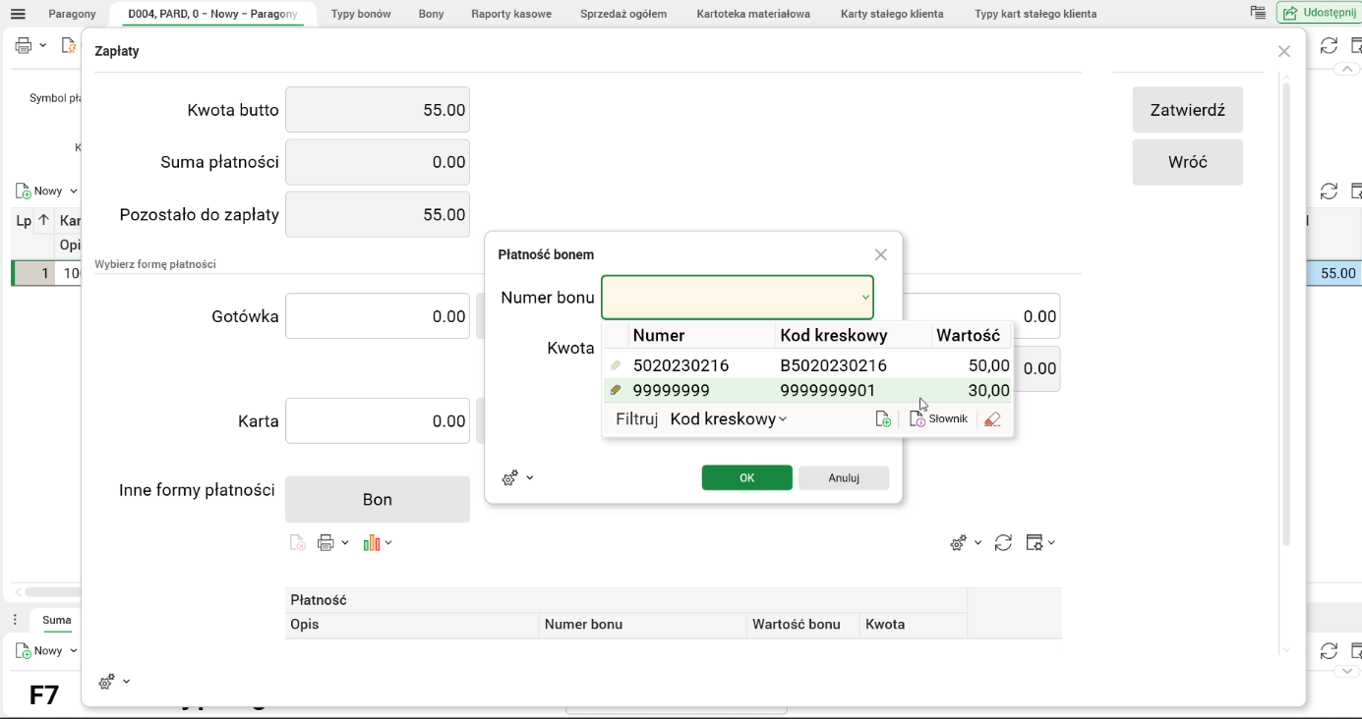Click the Gotówka amount field
The height and width of the screenshot is (719, 1362).
point(378,316)
